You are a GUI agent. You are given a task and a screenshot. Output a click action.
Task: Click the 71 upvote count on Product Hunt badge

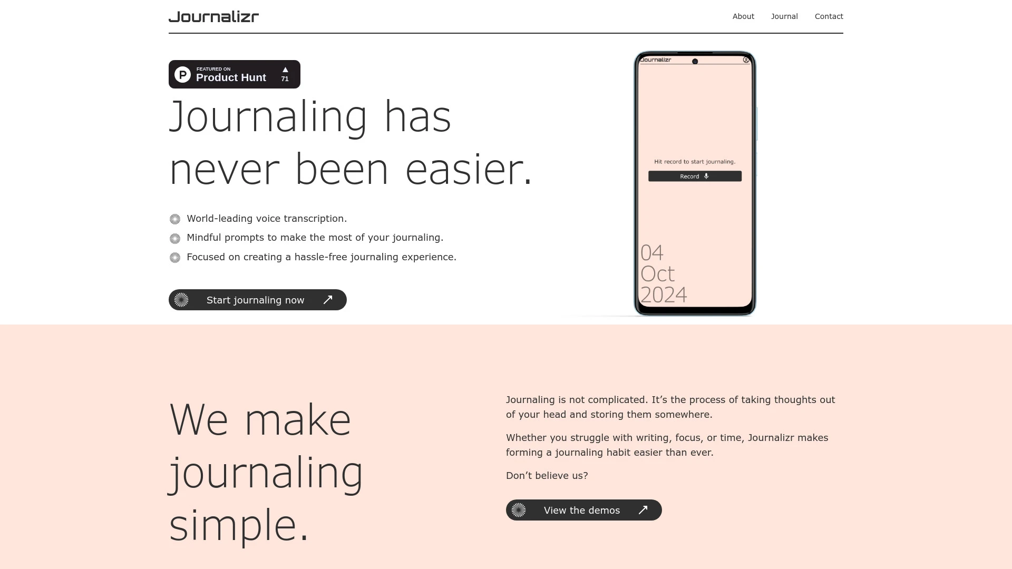[x=285, y=79]
